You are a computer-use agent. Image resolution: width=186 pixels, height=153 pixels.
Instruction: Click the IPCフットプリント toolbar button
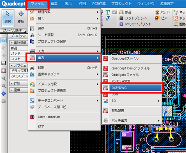(x=135, y=24)
